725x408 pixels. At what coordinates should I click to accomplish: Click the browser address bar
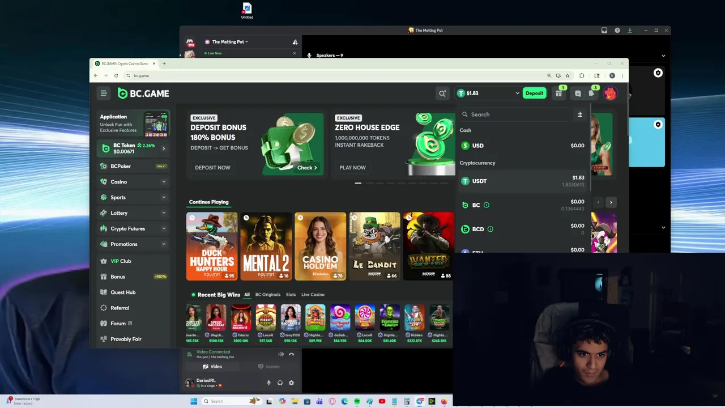click(334, 75)
